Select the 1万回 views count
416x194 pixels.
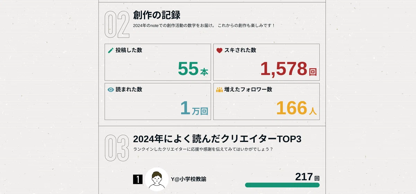tap(194, 108)
